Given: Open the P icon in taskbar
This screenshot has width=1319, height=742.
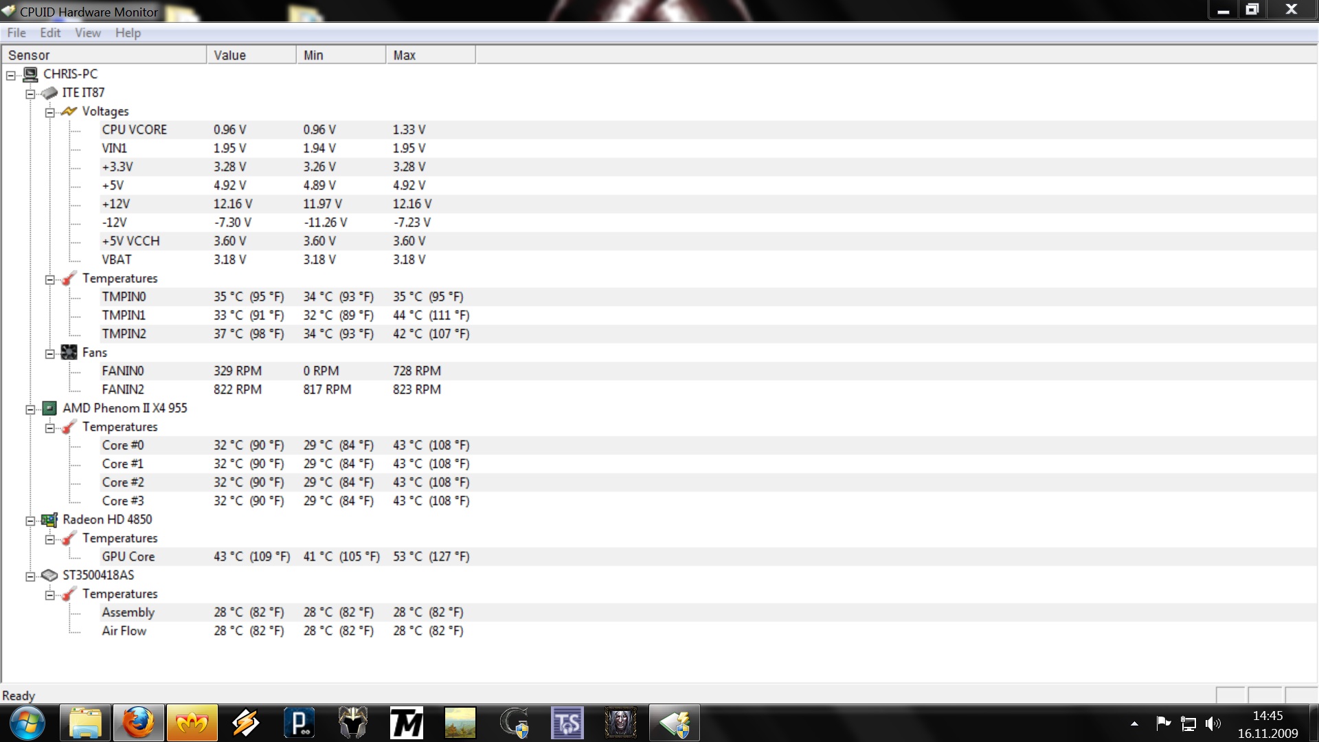Looking at the screenshot, I should [300, 723].
